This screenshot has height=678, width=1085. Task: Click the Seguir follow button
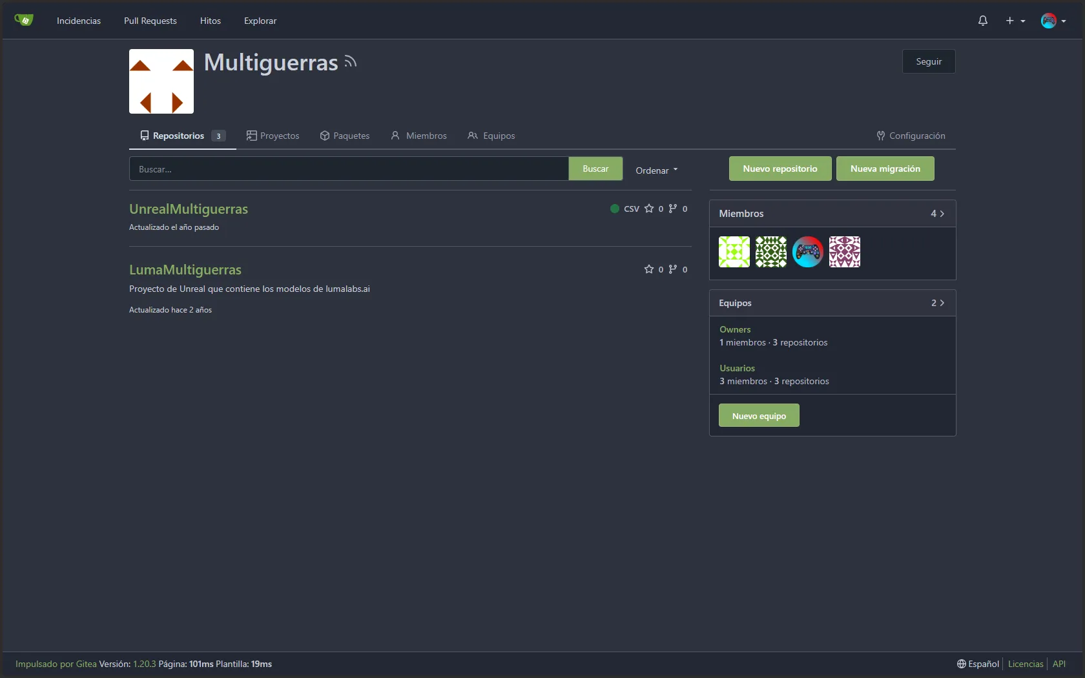coord(929,61)
